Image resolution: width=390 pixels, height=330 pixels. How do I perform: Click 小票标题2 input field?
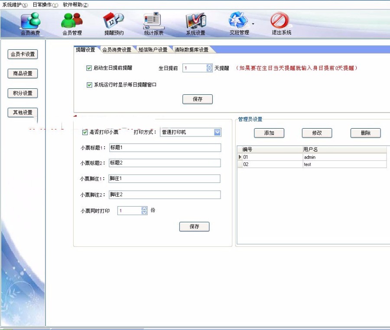pos(165,163)
